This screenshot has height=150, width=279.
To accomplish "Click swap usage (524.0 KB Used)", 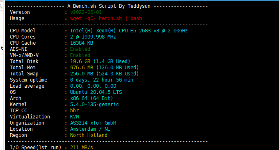I will tap(117, 74).
